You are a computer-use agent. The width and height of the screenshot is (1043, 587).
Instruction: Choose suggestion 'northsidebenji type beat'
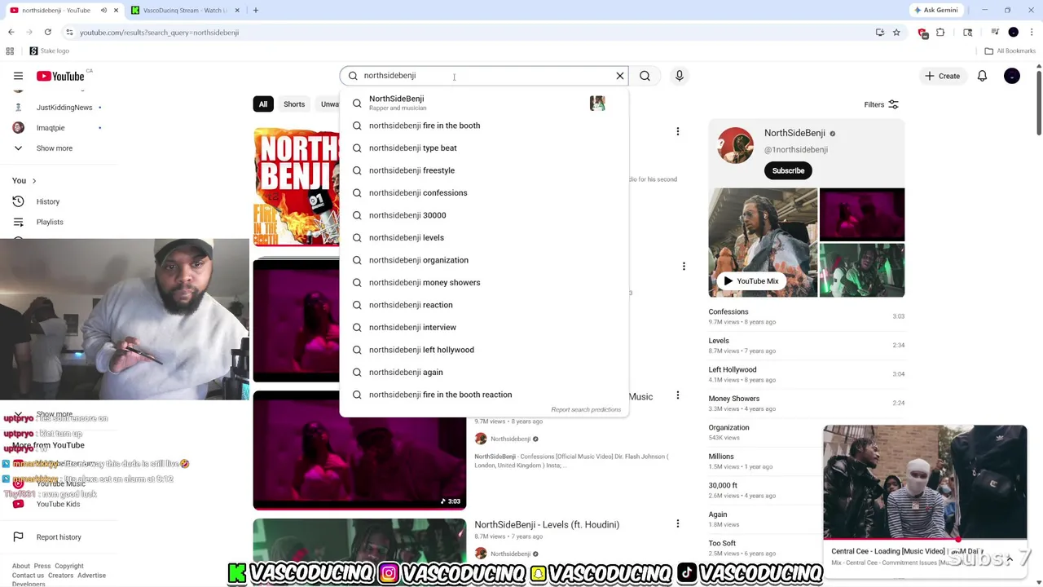[484, 148]
